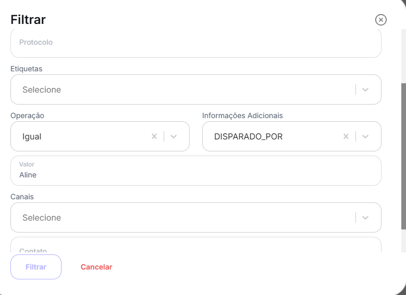Close the Filtrar dialog with the X icon
406x295 pixels.
(381, 20)
